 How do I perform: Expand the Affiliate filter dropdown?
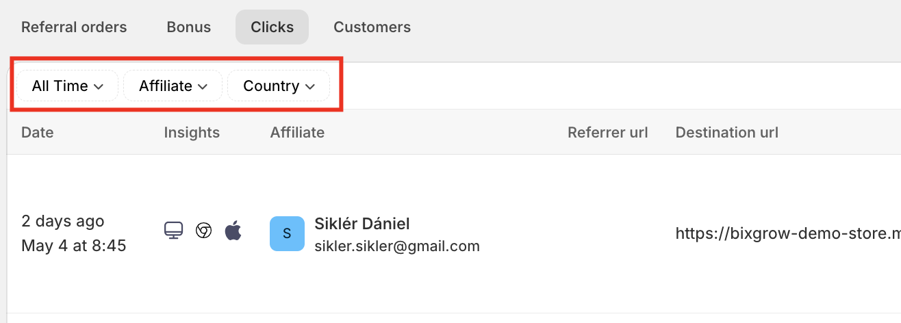[173, 86]
